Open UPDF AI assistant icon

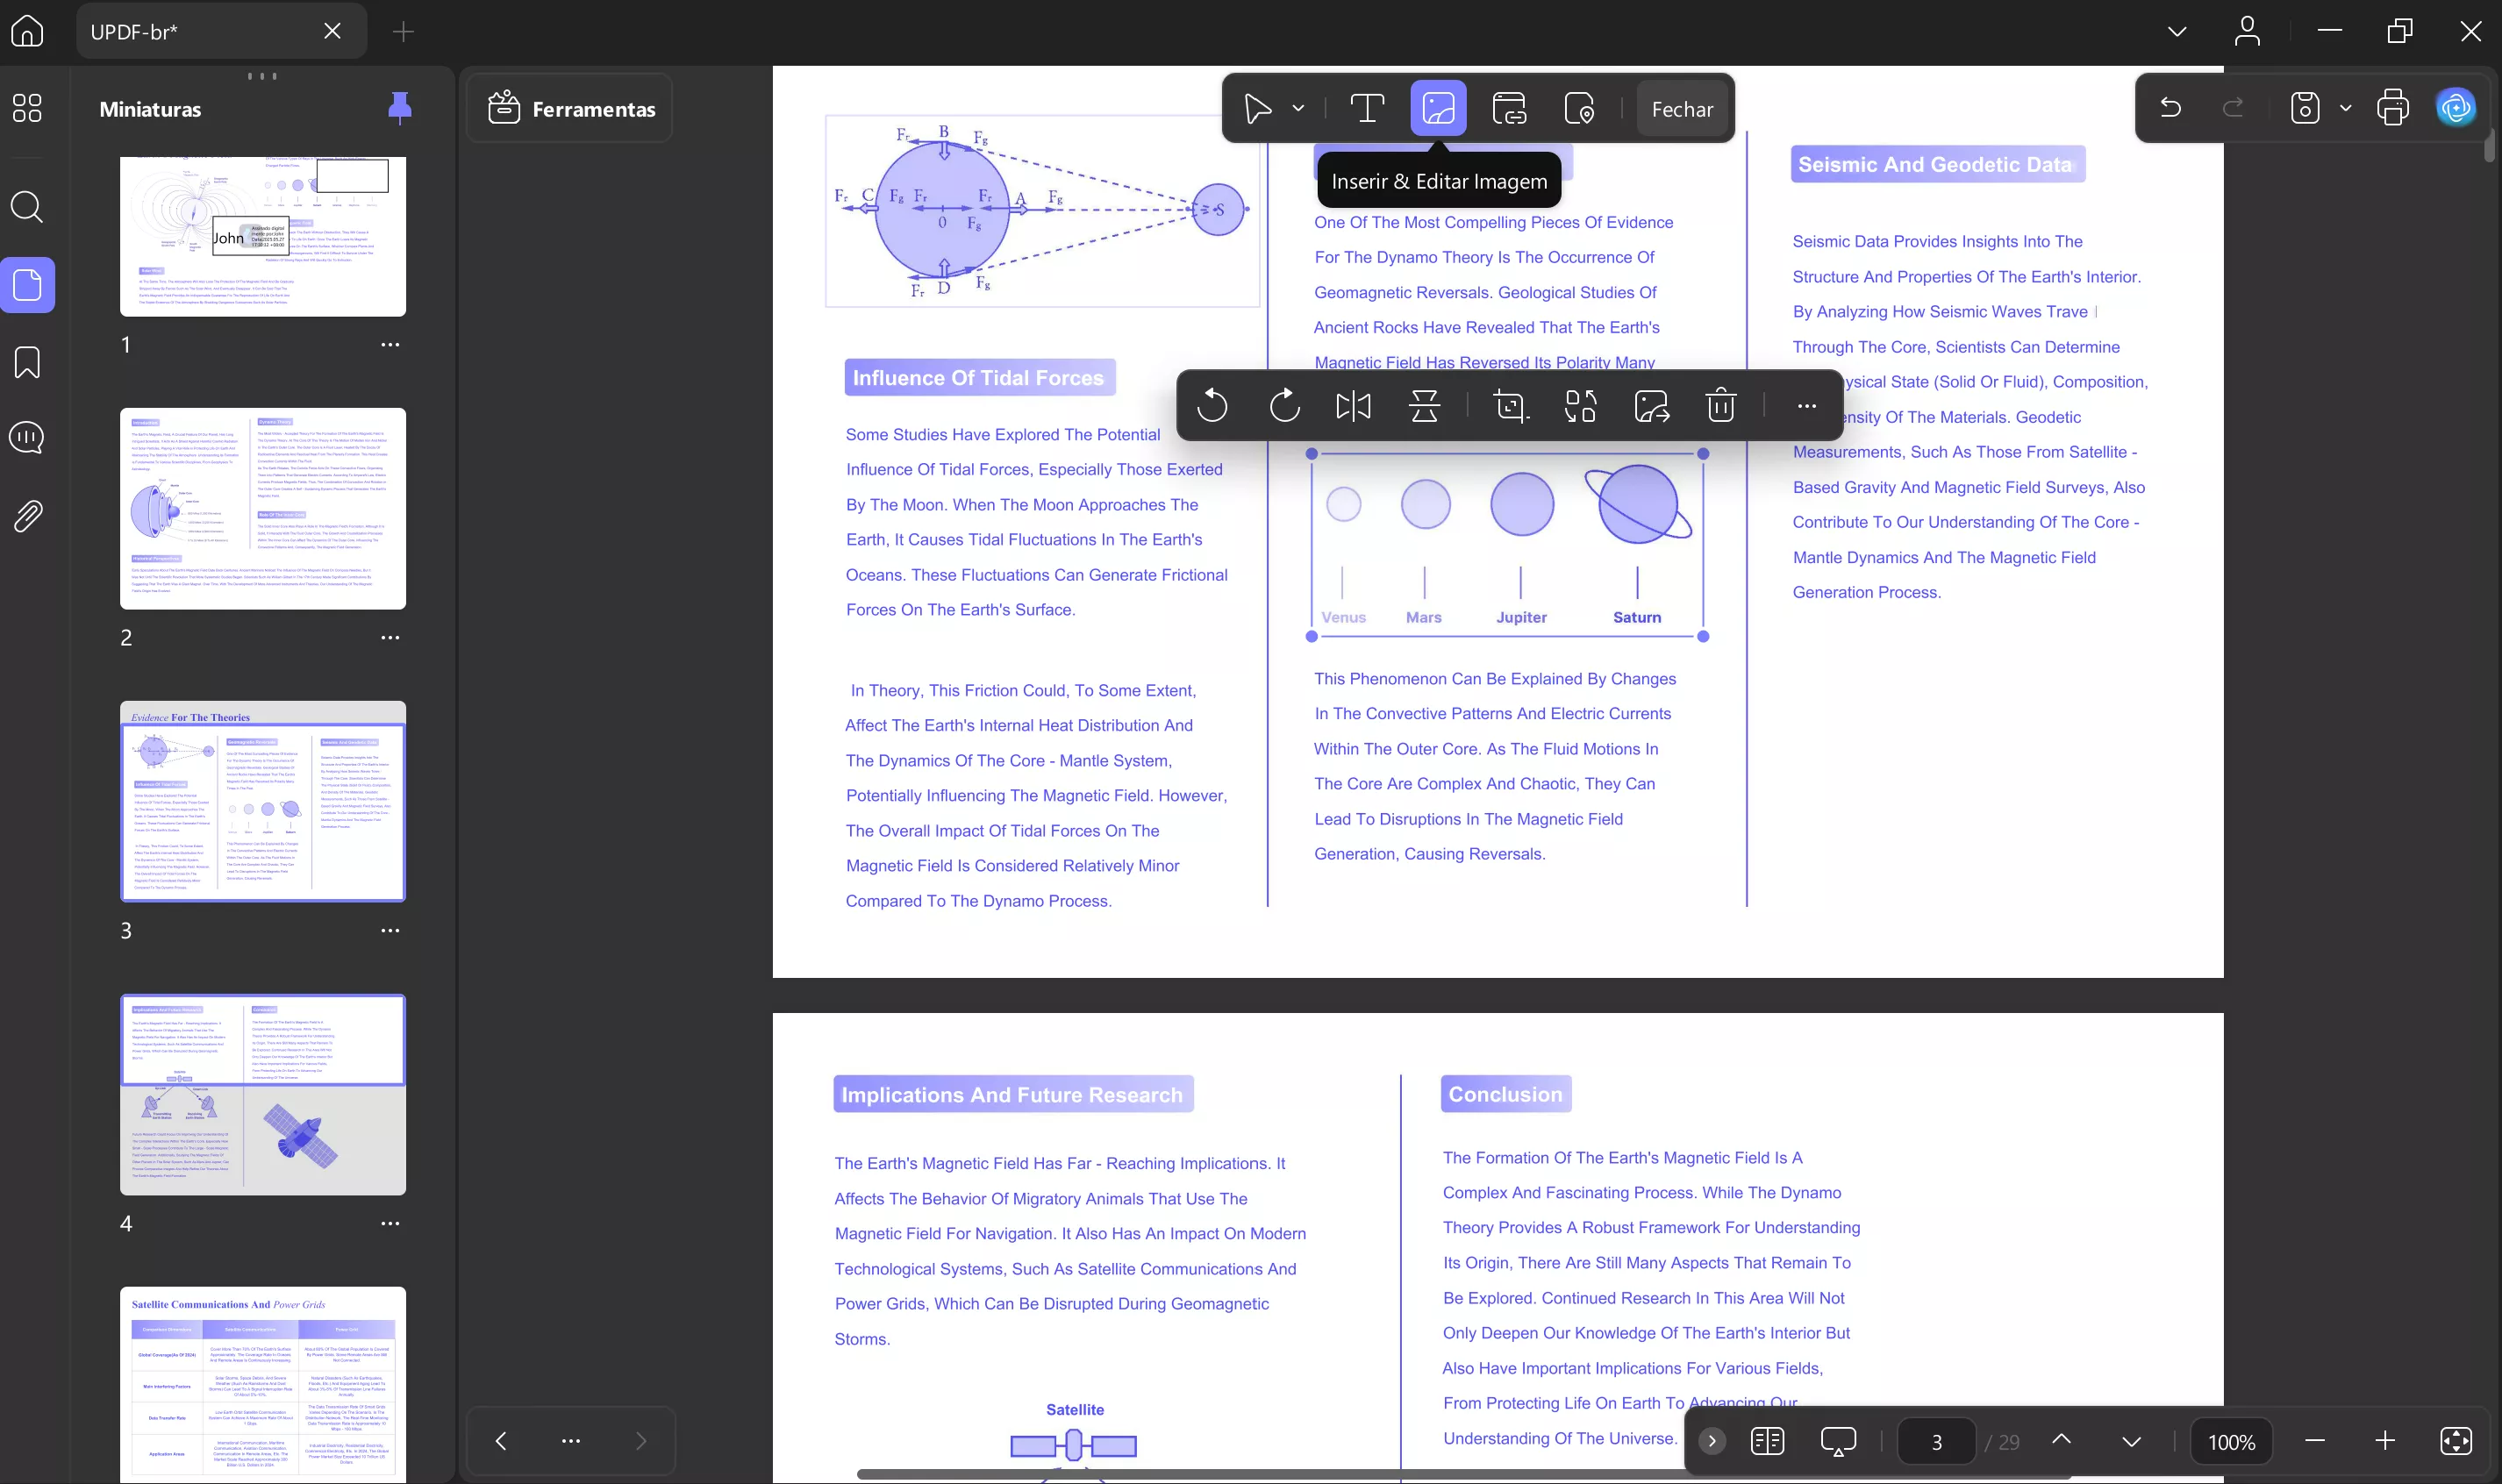coord(2455,108)
